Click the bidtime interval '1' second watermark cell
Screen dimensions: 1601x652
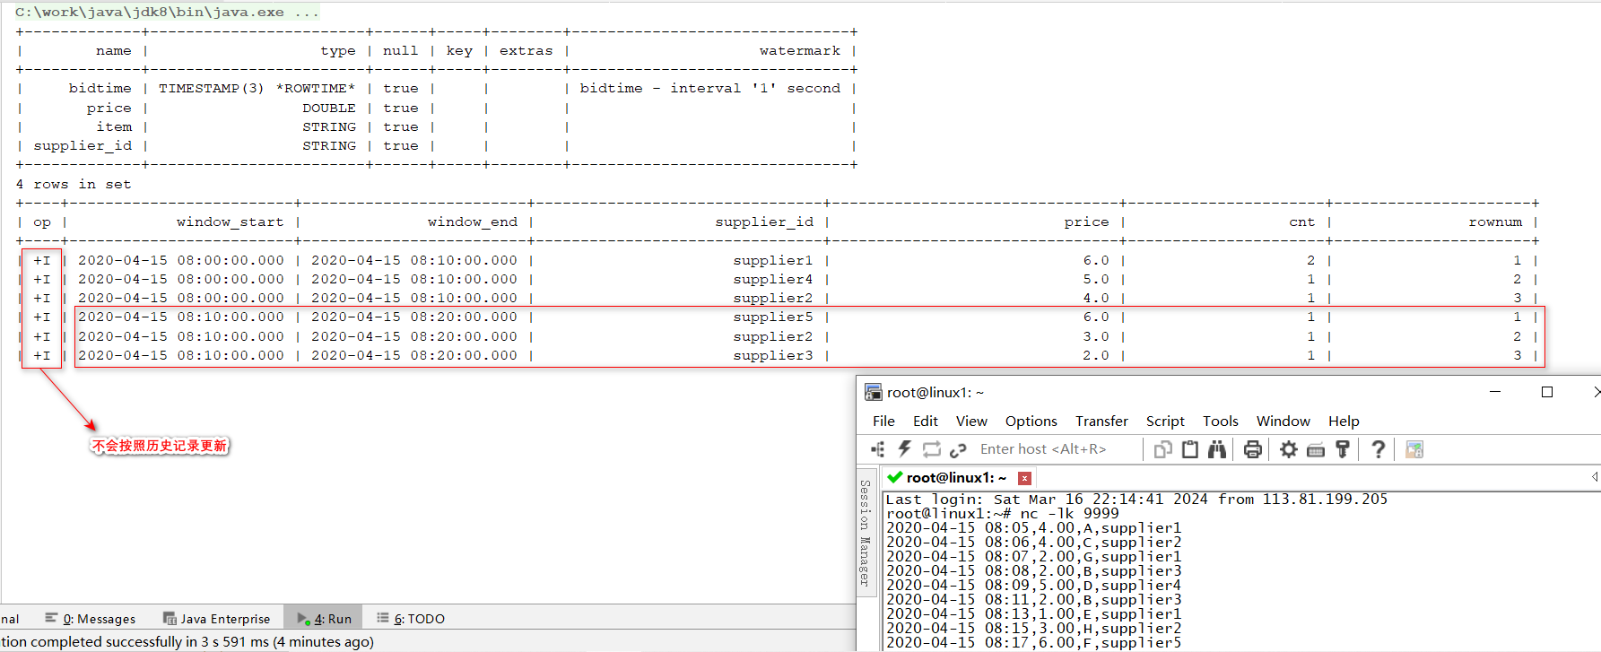point(710,89)
